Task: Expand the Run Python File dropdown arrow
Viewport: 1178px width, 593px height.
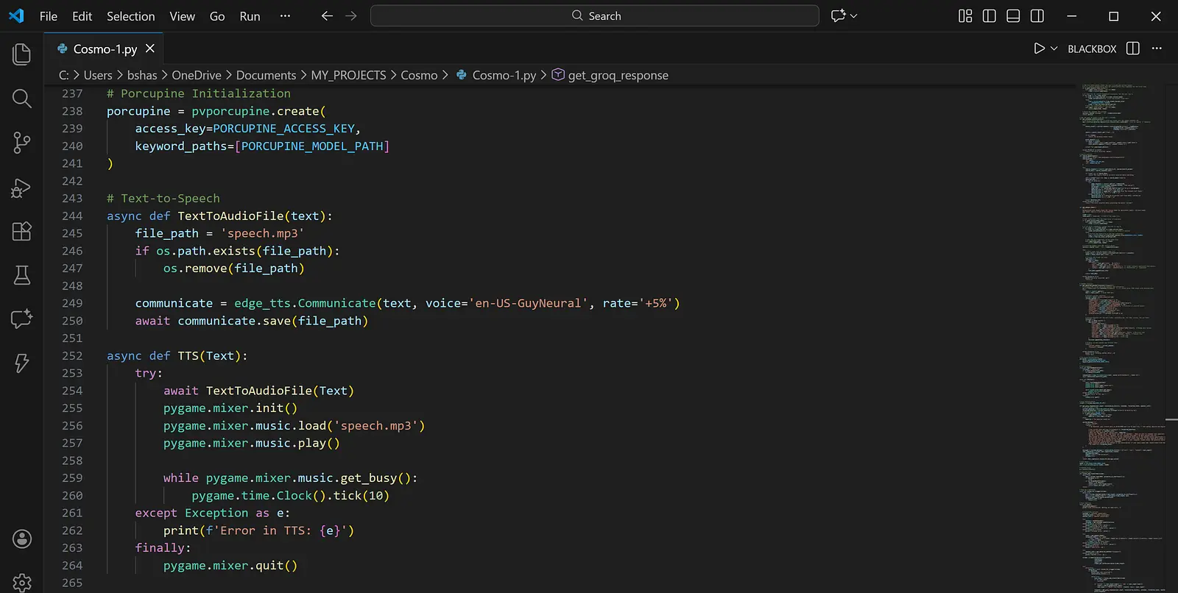Action: (x=1054, y=49)
